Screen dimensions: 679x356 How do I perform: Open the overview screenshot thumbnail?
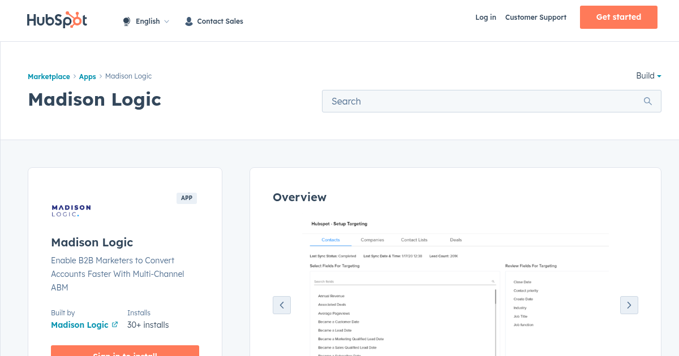[455, 286]
